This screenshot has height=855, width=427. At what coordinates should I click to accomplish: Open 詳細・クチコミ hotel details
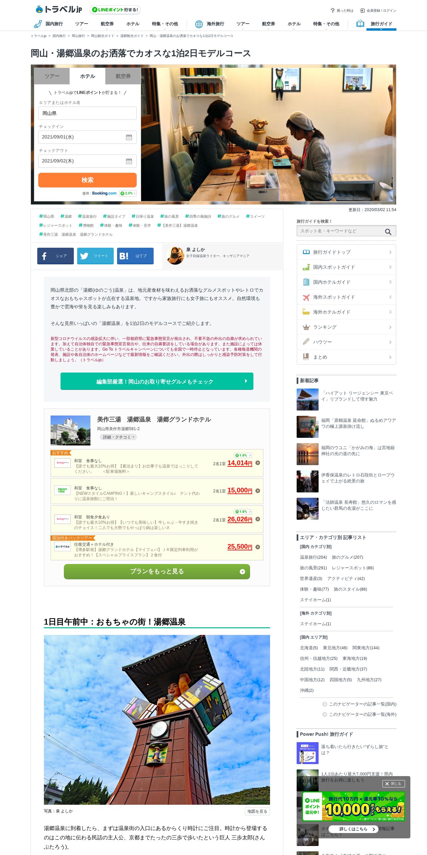[118, 437]
